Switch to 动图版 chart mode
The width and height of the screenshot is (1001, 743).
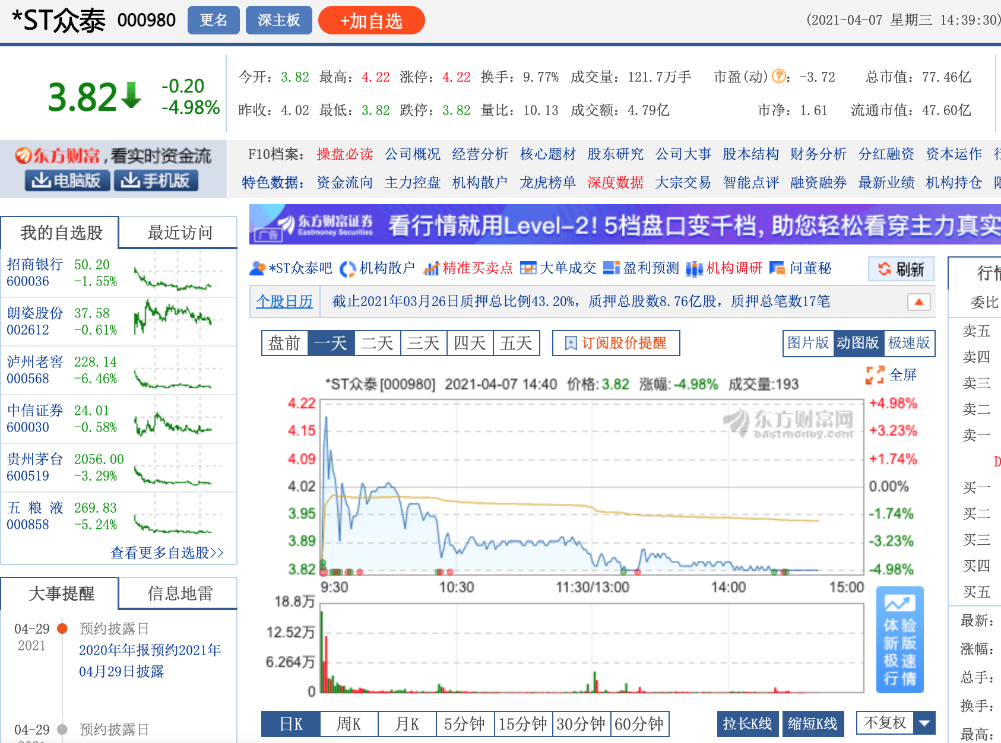point(859,343)
